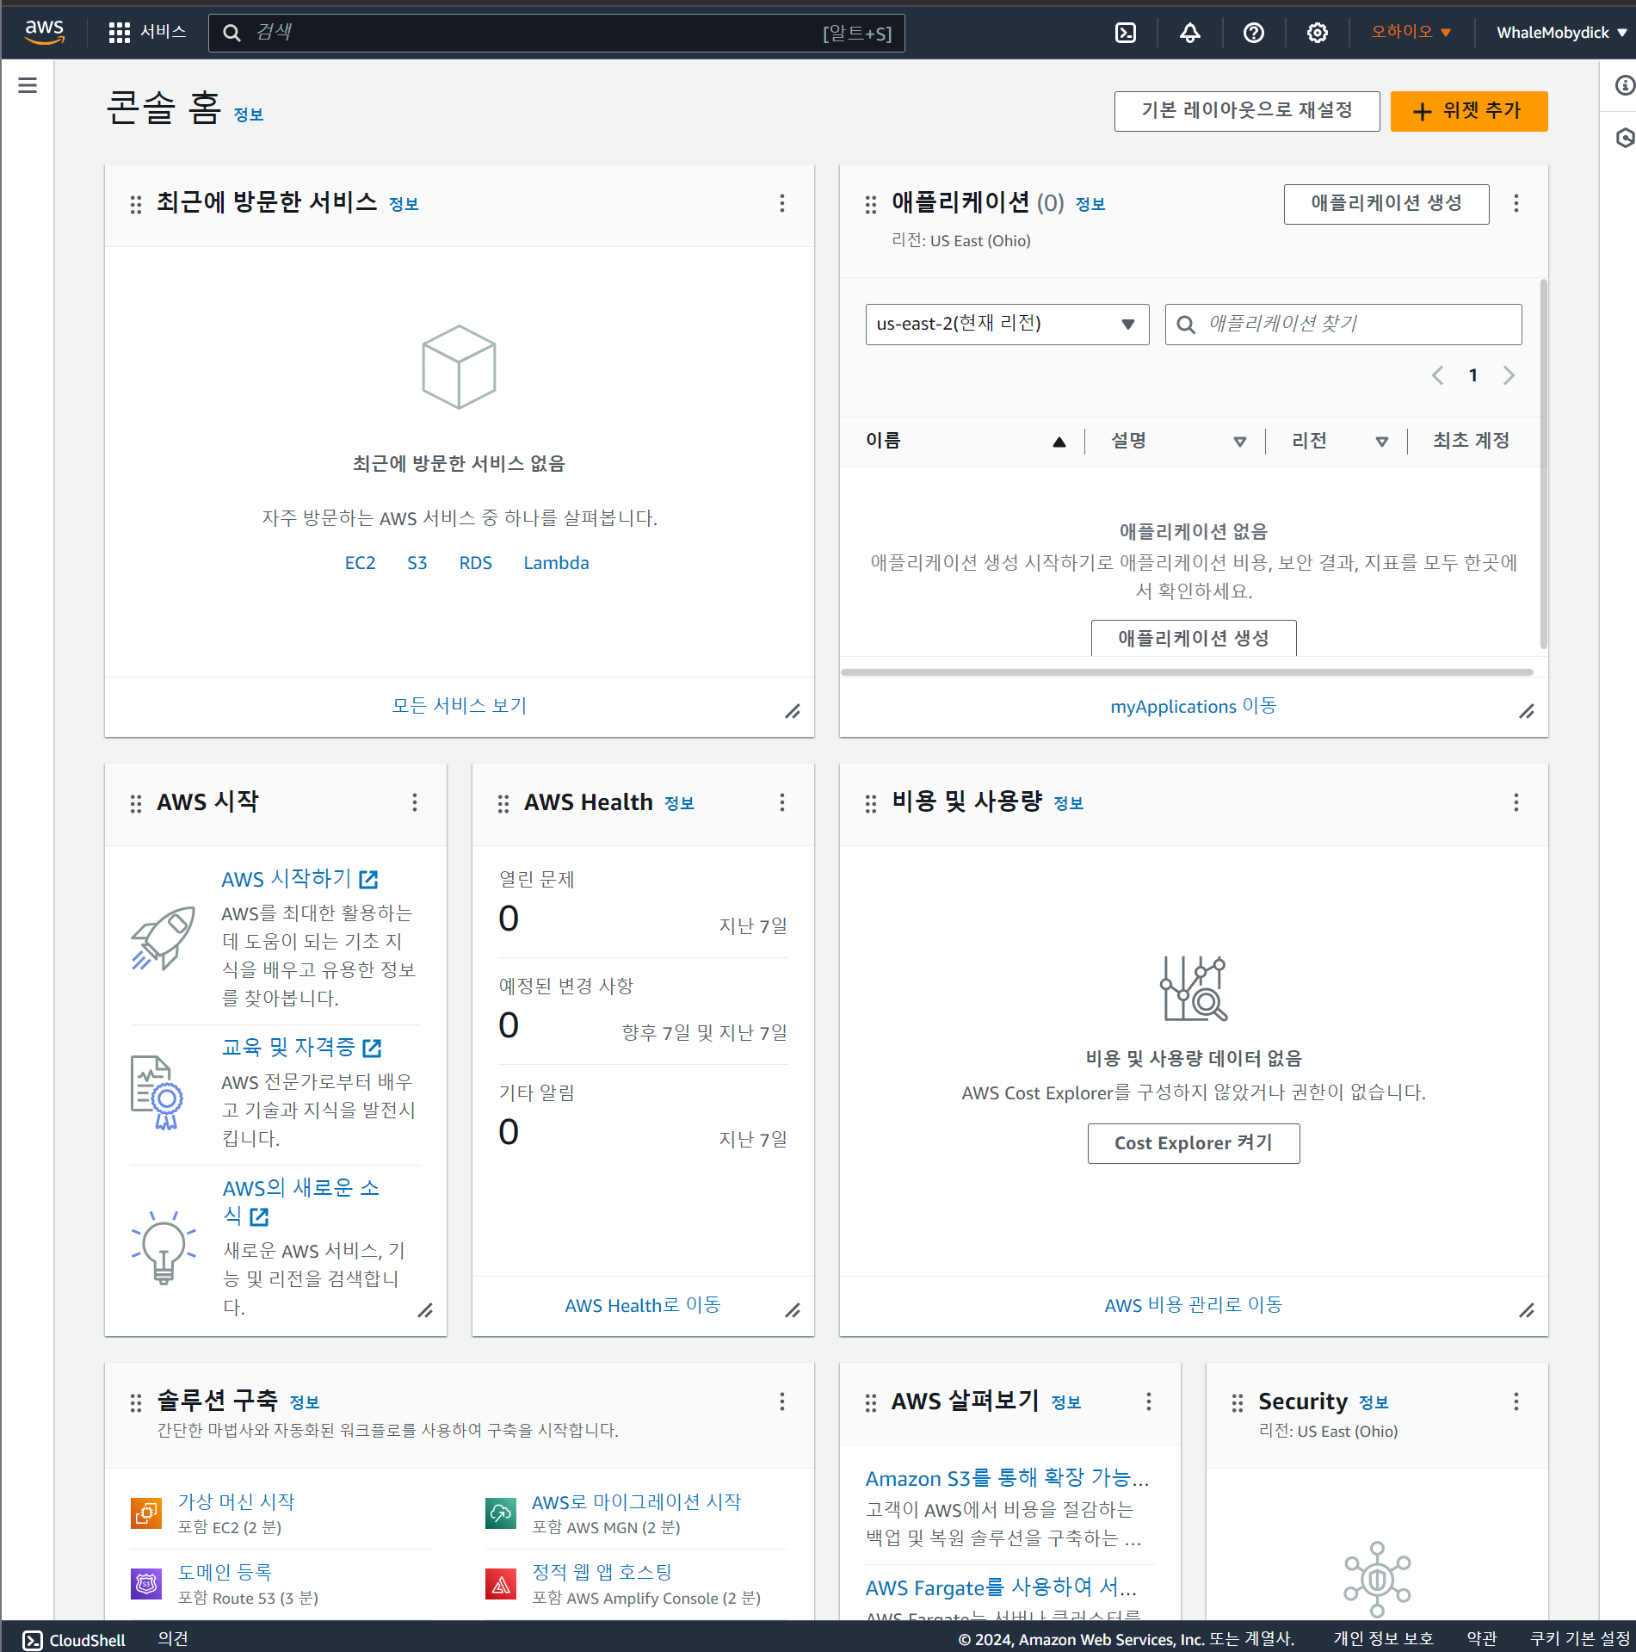The image size is (1636, 1652).
Task: Open the myApplications 이동 link
Action: 1194,706
